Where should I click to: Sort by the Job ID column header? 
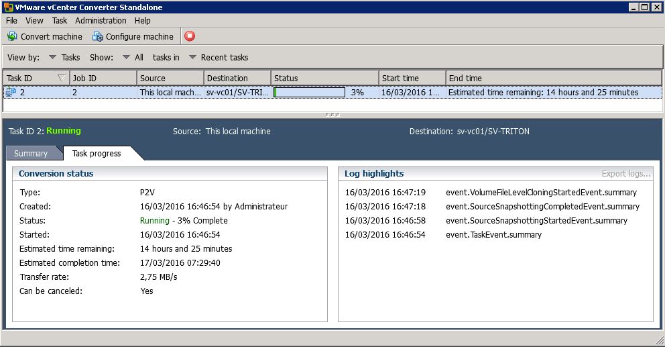(103, 78)
